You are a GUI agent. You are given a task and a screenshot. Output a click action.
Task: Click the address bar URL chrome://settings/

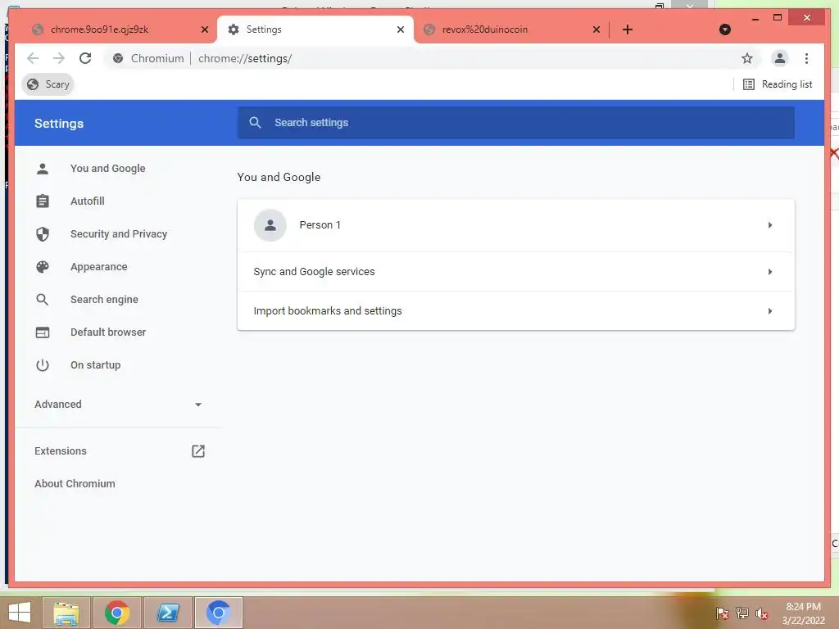[x=245, y=58]
